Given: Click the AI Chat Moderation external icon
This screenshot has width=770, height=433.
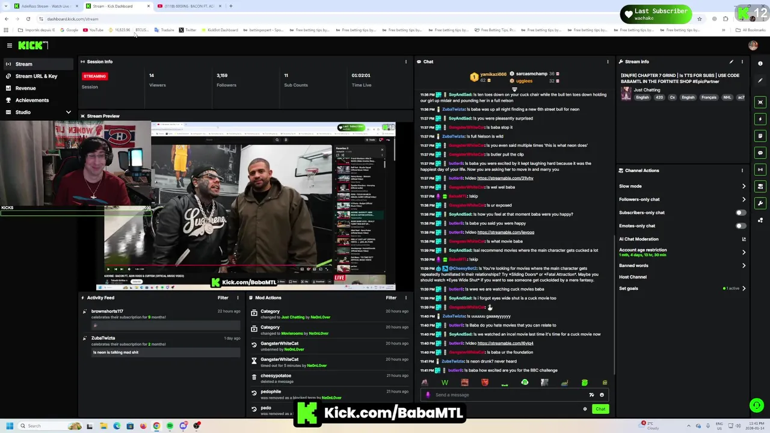Looking at the screenshot, I should [744, 239].
